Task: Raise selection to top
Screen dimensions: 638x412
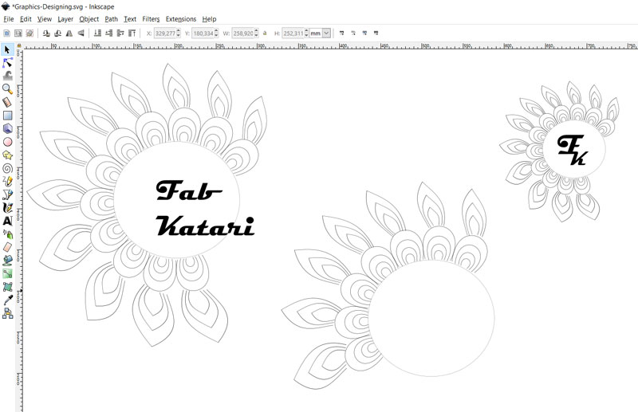Action: click(132, 33)
